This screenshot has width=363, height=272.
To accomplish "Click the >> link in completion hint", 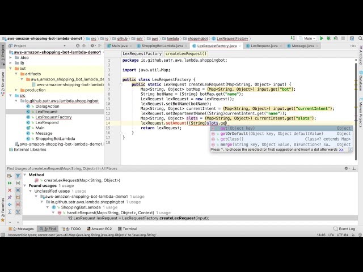I will pyautogui.click(x=341, y=150).
